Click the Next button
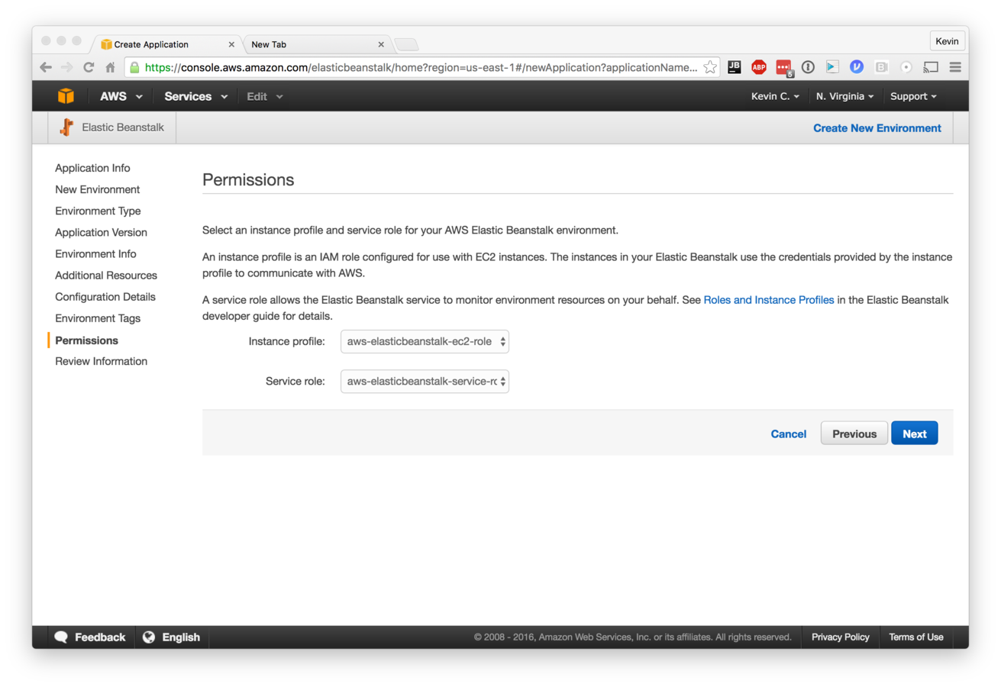 pyautogui.click(x=914, y=433)
